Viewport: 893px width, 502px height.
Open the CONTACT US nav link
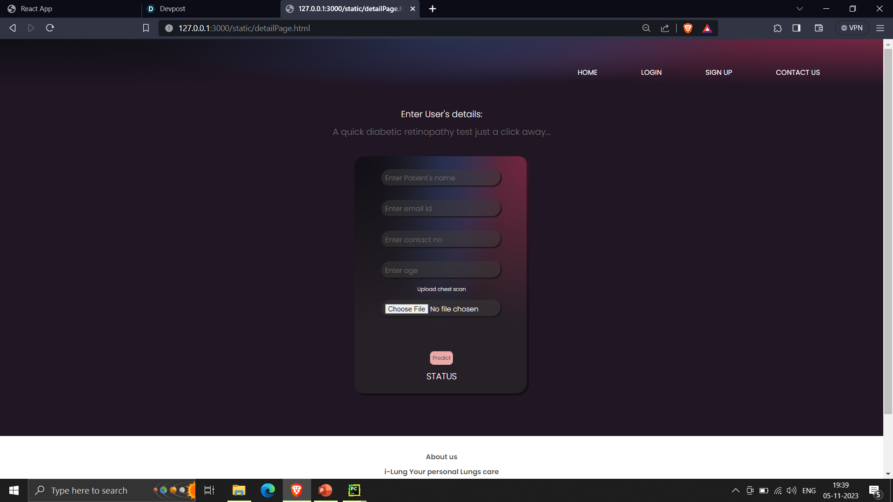[798, 73]
